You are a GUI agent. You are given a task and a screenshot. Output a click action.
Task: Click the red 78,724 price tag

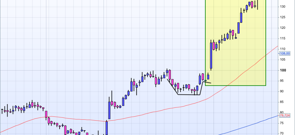click(x=285, y=115)
